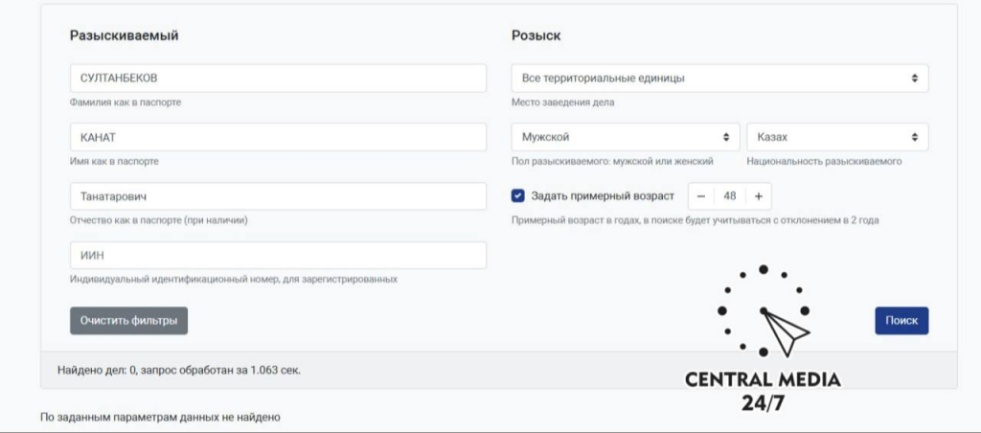Click the Central Media paper plane logo
The width and height of the screenshot is (981, 433).
(763, 311)
